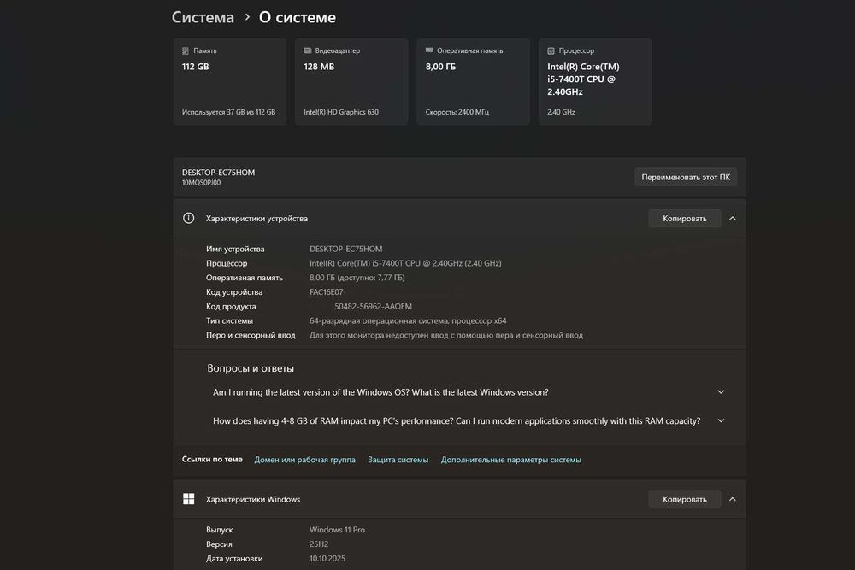Image resolution: width=855 pixels, height=570 pixels.
Task: Select product code 50482-56962-AAOEM text
Action: coord(373,306)
